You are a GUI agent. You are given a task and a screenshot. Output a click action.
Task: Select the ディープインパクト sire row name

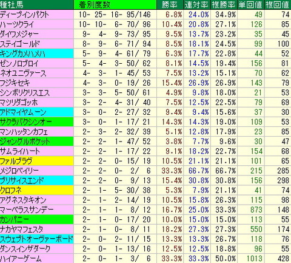pos(24,15)
